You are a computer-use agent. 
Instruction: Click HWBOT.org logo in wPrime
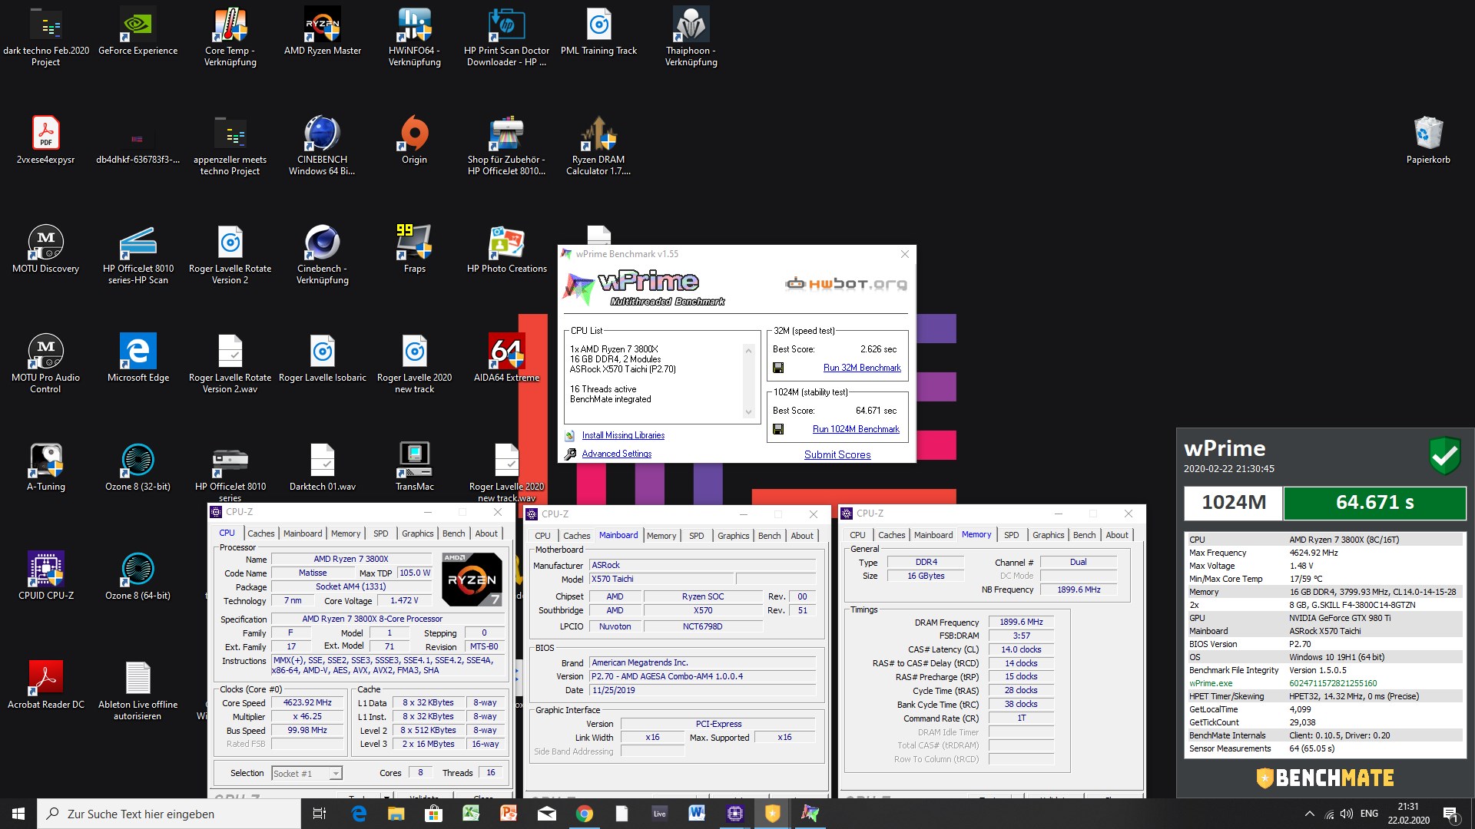(846, 284)
